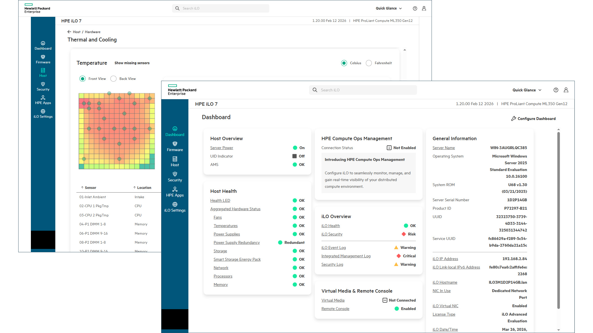
Task: Select the Celsius radio button
Action: tap(344, 63)
